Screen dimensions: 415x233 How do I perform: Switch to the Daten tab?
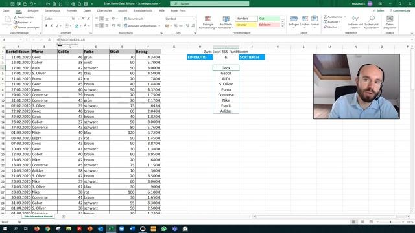[87, 10]
